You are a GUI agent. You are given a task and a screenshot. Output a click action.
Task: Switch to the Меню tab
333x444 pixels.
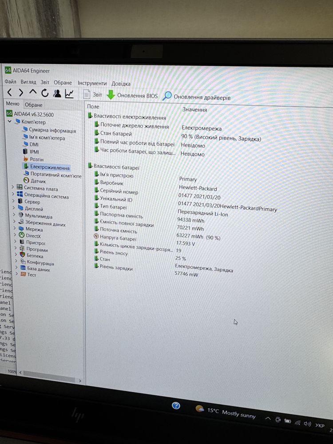click(x=13, y=103)
